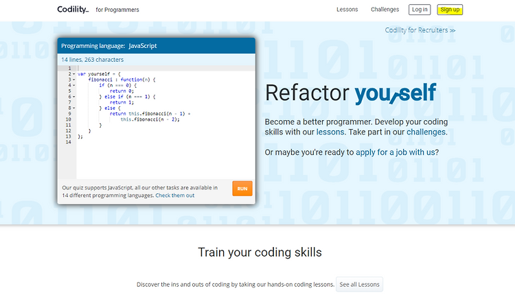
Task: Collapse the code fold arrow on line 8
Action: click(x=73, y=108)
